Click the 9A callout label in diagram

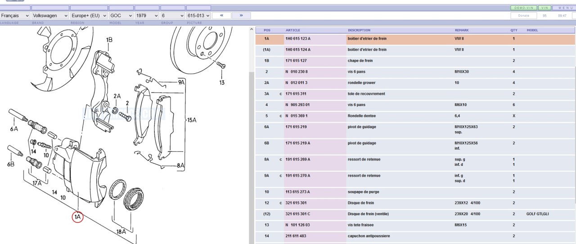181,82
